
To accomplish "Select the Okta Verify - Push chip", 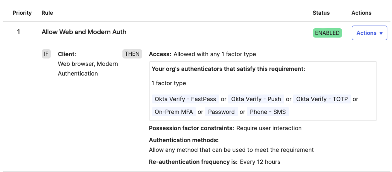I will tap(256, 99).
